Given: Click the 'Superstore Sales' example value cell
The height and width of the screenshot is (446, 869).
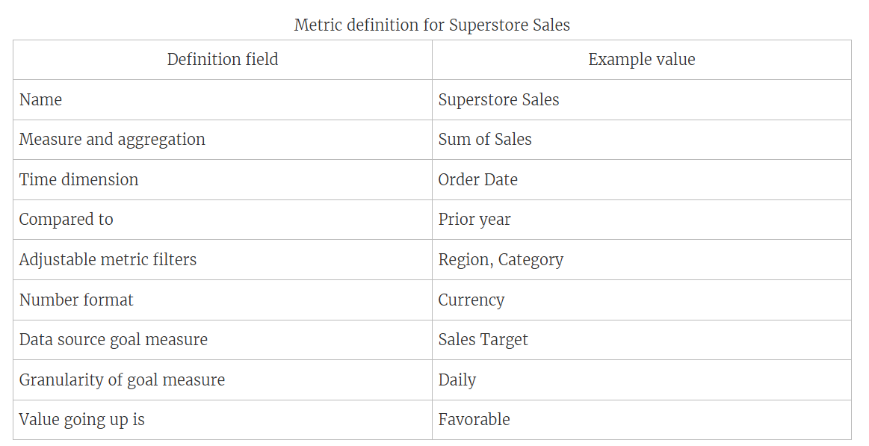Looking at the screenshot, I should (498, 100).
